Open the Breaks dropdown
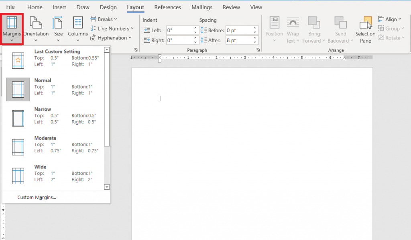Screen dimensions: 411x240 [x=104, y=19]
